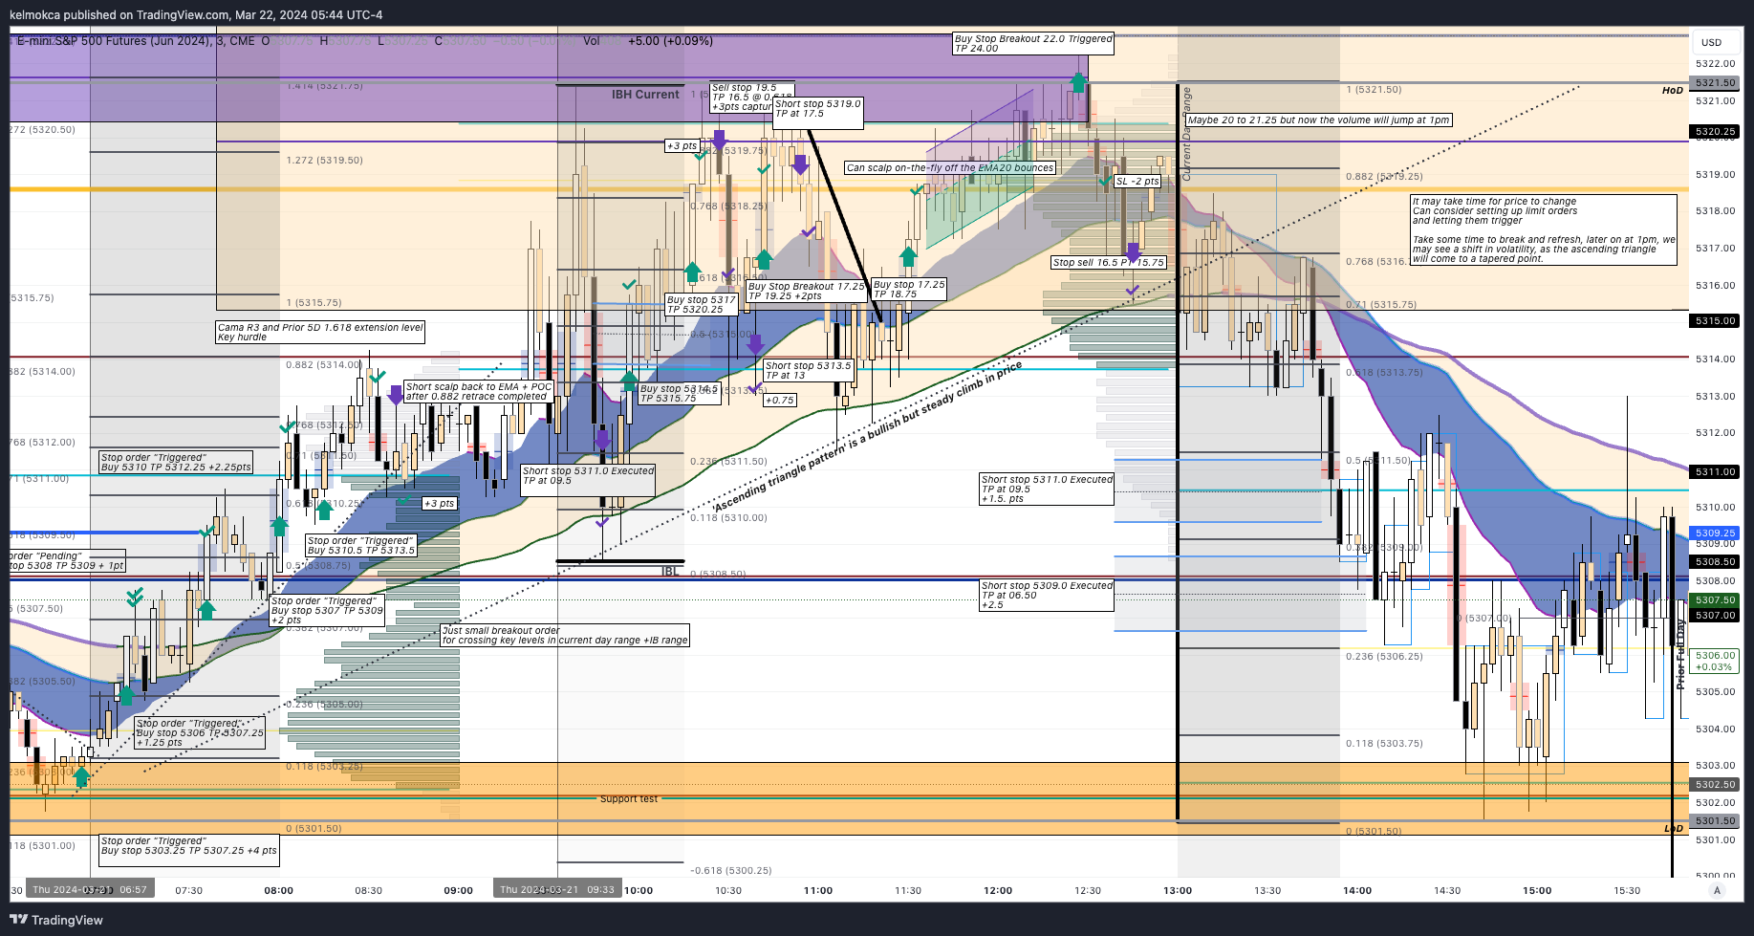Click the 'Support test' label
Viewport: 1754px width, 936px height.
(629, 799)
